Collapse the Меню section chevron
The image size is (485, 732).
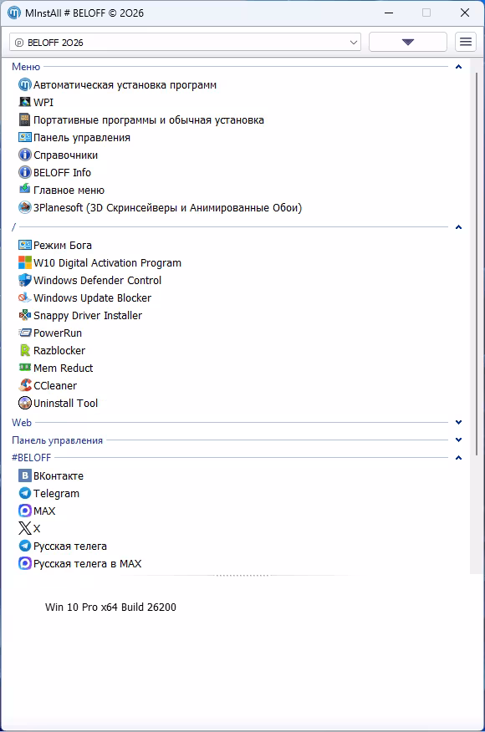(x=458, y=67)
